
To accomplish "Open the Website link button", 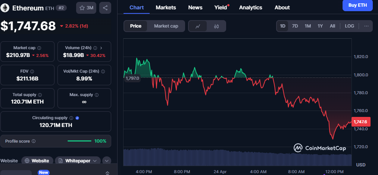I will click(x=37, y=161).
